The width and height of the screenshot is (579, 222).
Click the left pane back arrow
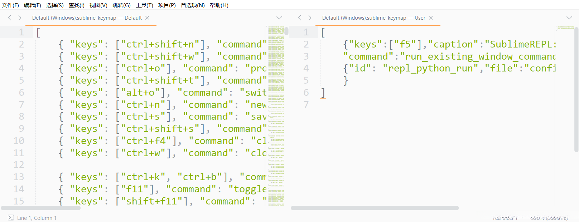tap(10, 18)
